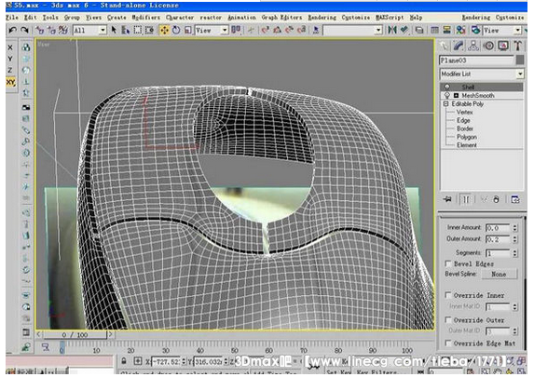Click the Mirror tool icon
The height and width of the screenshot is (377, 534).
(x=392, y=31)
